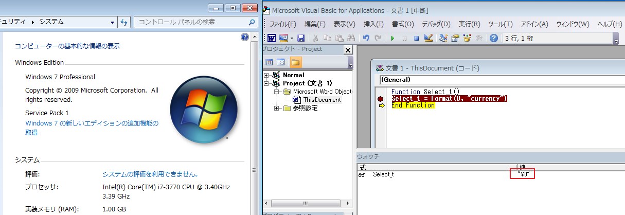The image size is (625, 215).
Task: Click View Code icon in Project pane
Action: coord(269,62)
